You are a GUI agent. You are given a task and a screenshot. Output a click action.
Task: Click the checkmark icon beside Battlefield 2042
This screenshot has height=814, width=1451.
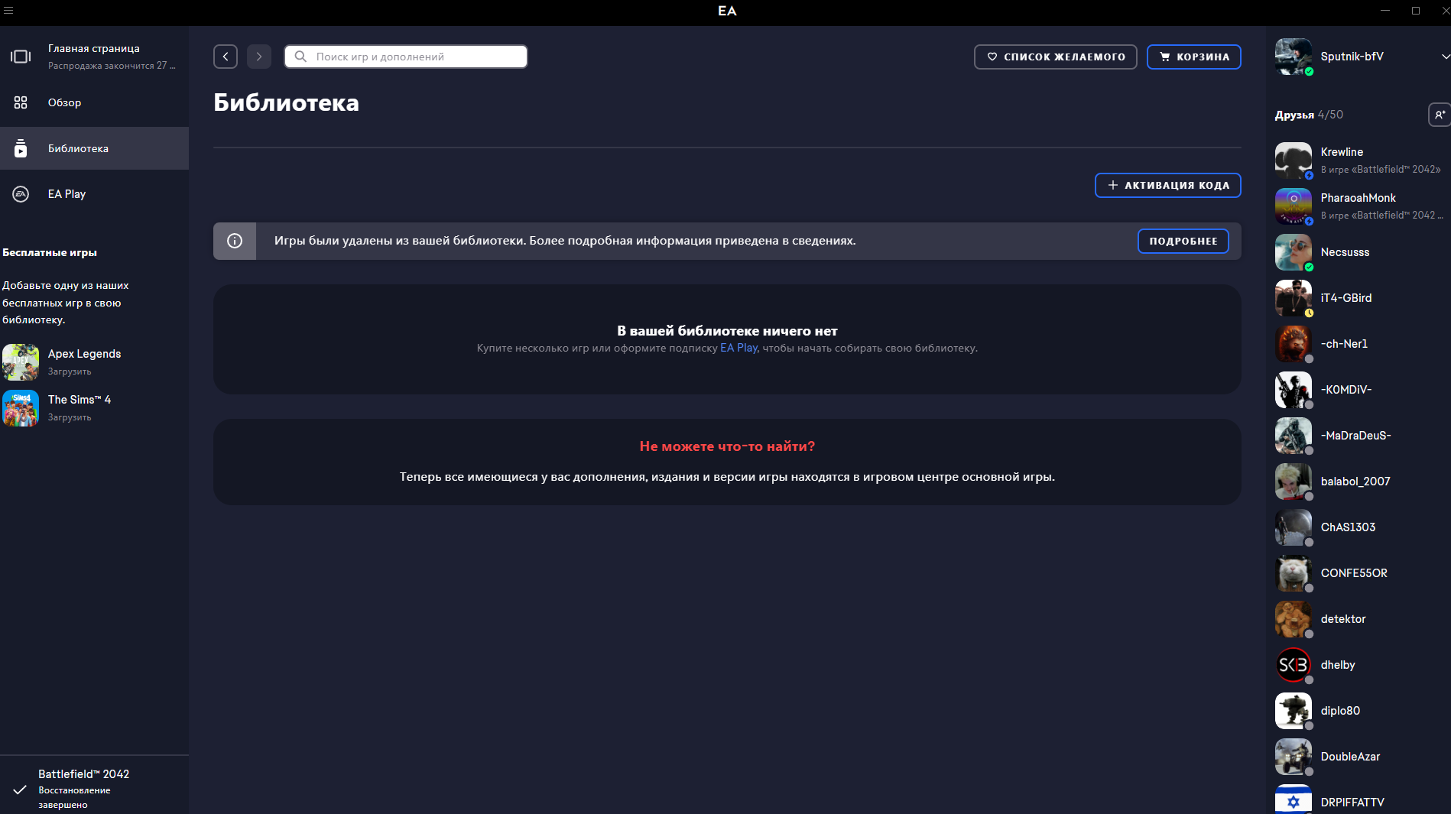point(20,790)
